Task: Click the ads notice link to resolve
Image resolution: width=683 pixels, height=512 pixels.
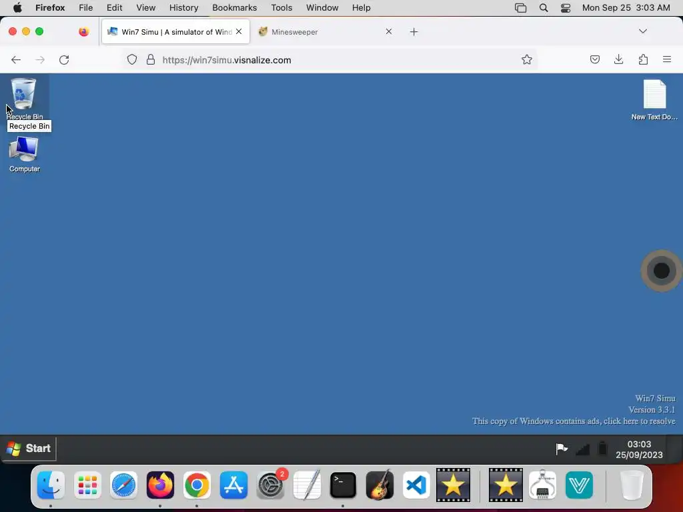Action: click(x=574, y=421)
